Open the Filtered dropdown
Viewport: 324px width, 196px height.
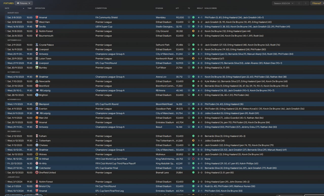(317, 3)
